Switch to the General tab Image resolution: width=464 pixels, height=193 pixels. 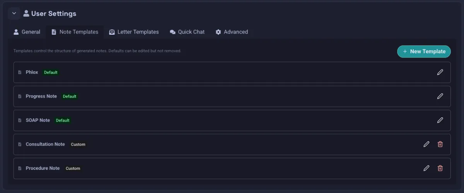(27, 32)
